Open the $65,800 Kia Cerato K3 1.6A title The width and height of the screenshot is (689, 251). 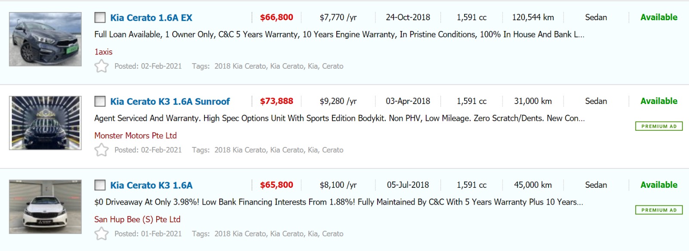[151, 185]
